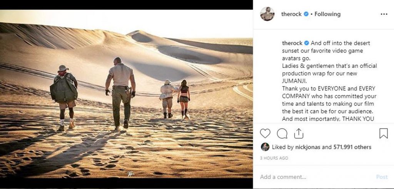Open therock username in post header

click(x=291, y=14)
